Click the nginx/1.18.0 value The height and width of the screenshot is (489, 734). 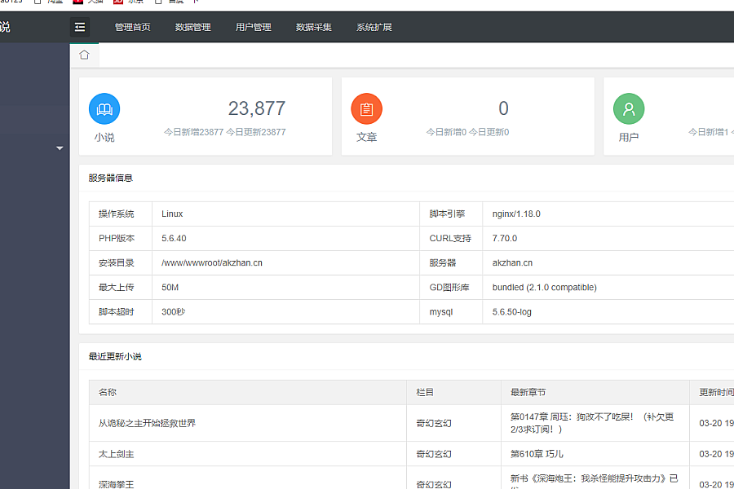(x=516, y=214)
